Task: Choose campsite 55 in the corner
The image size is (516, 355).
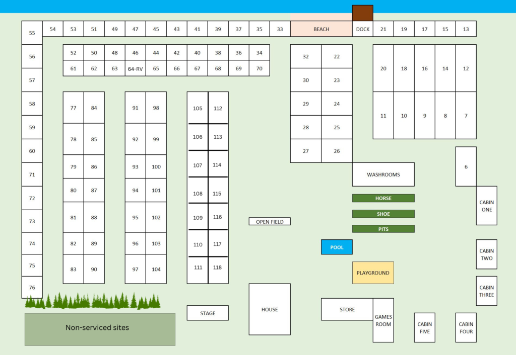Action: (32, 33)
